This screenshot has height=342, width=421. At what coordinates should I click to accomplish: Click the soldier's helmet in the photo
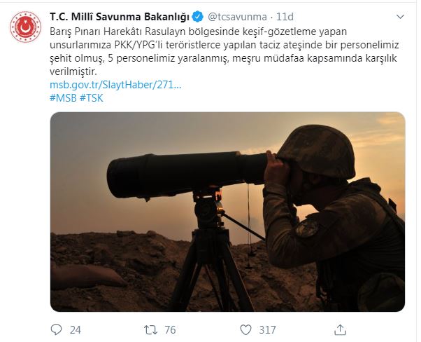317,151
